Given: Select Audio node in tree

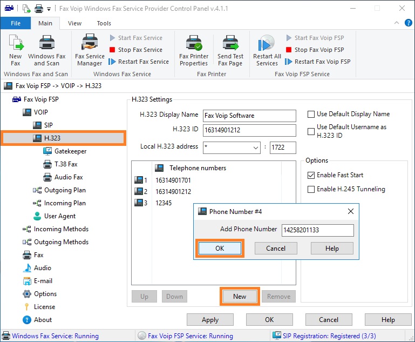Looking at the screenshot, I should point(37,268).
